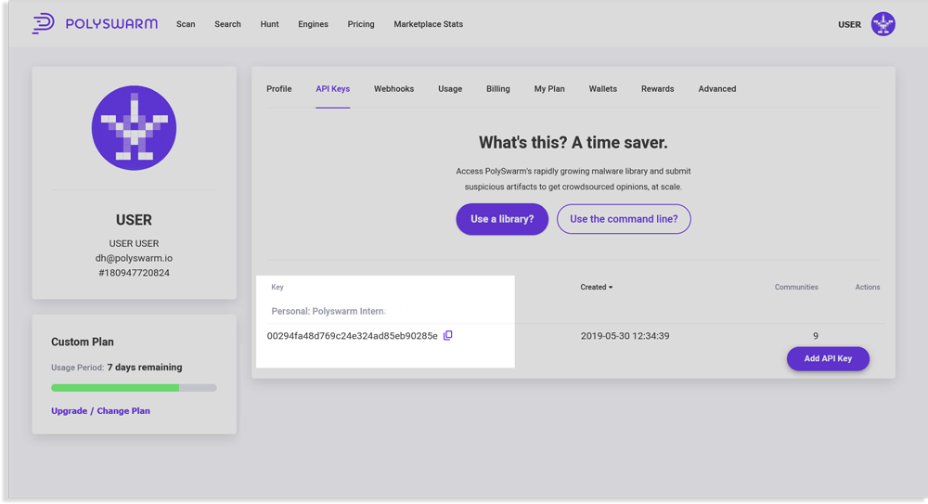This screenshot has height=504, width=928.
Task: Click the created date 2019-05-30 12:34:39
Action: 625,336
